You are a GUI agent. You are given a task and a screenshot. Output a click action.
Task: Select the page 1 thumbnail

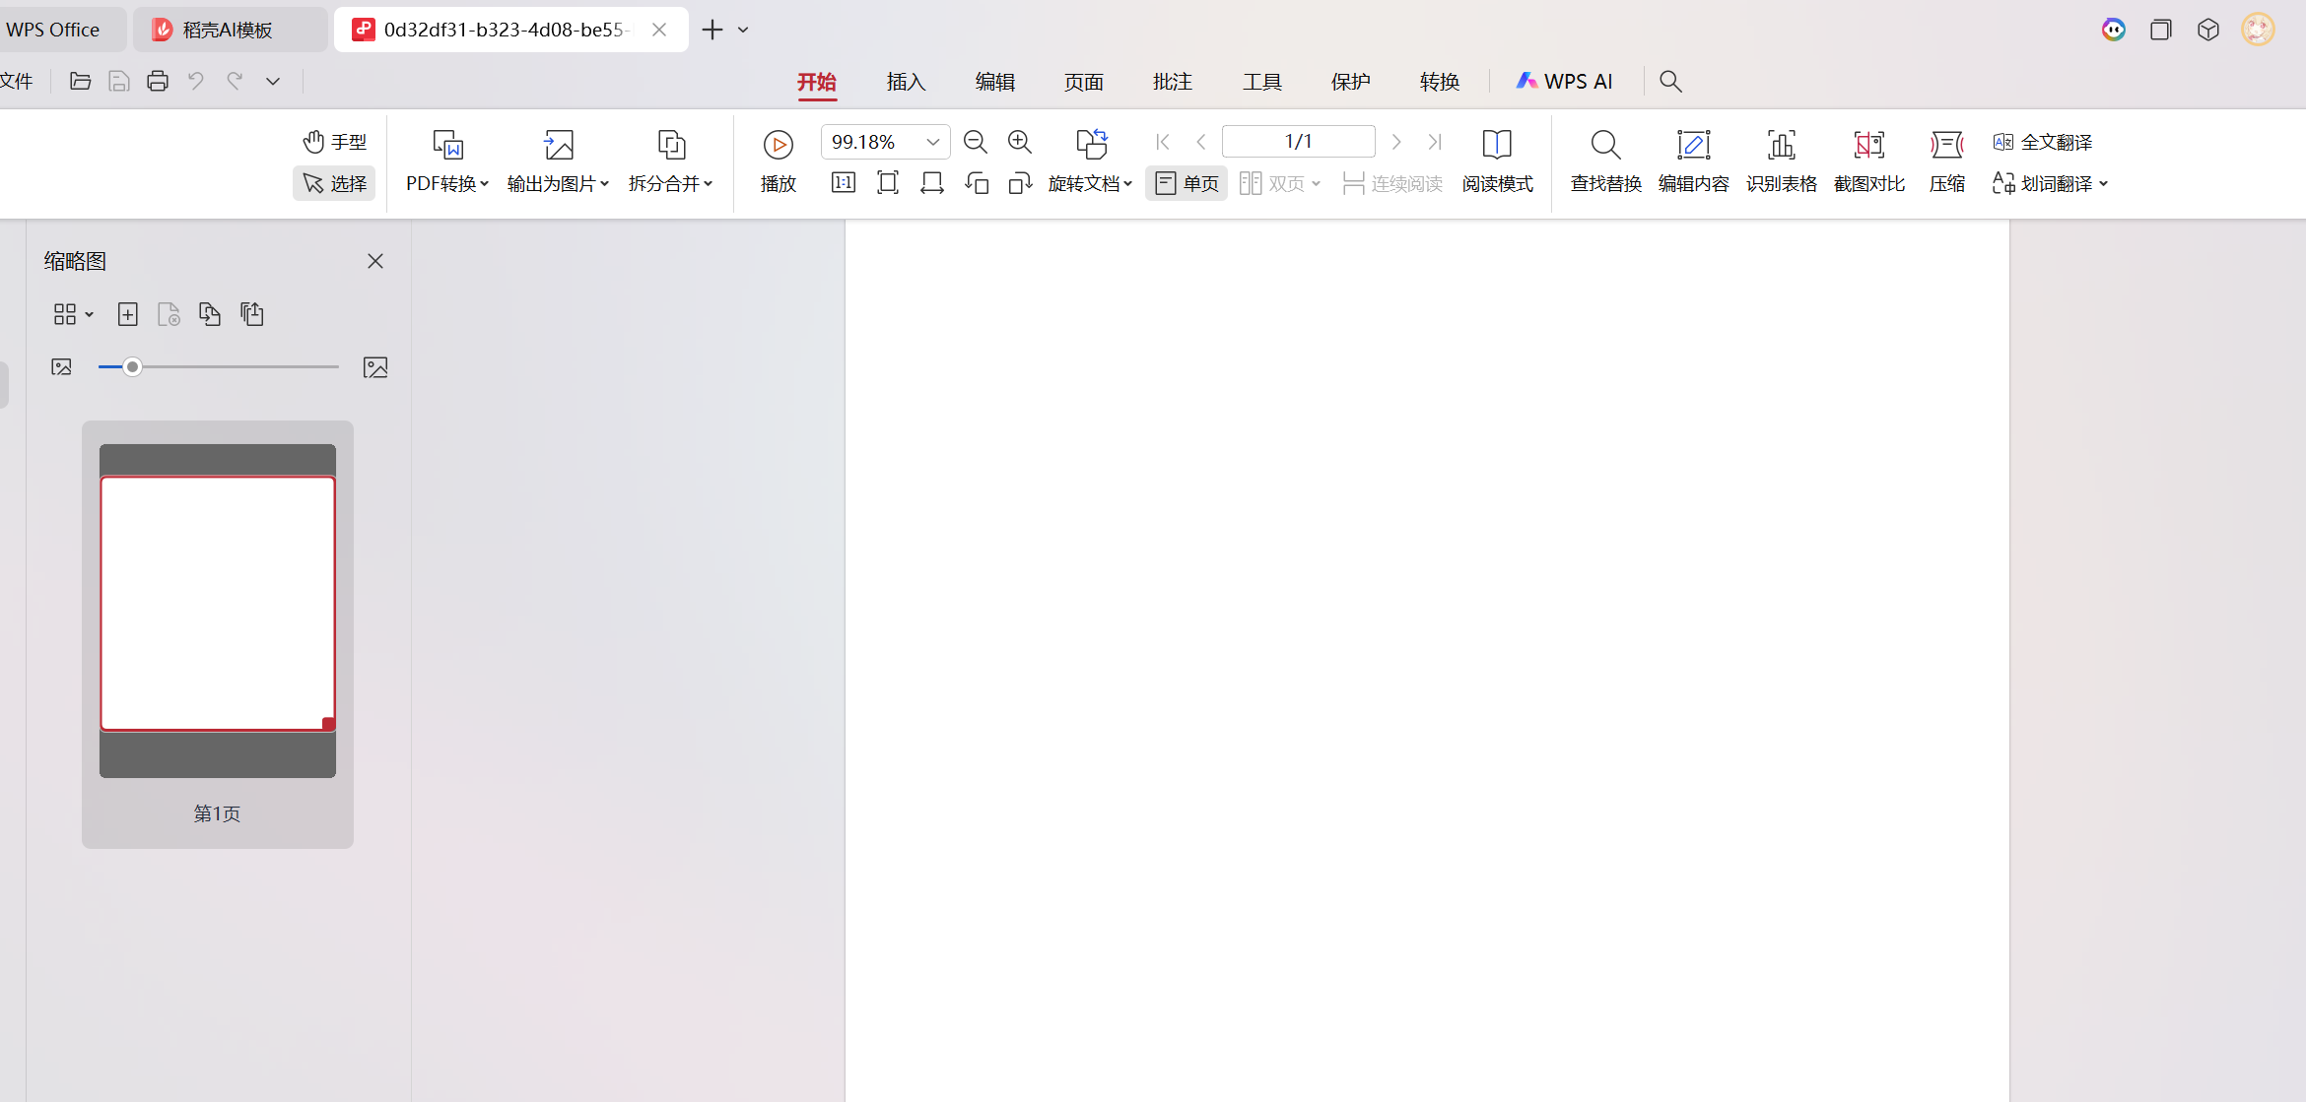[x=218, y=605]
